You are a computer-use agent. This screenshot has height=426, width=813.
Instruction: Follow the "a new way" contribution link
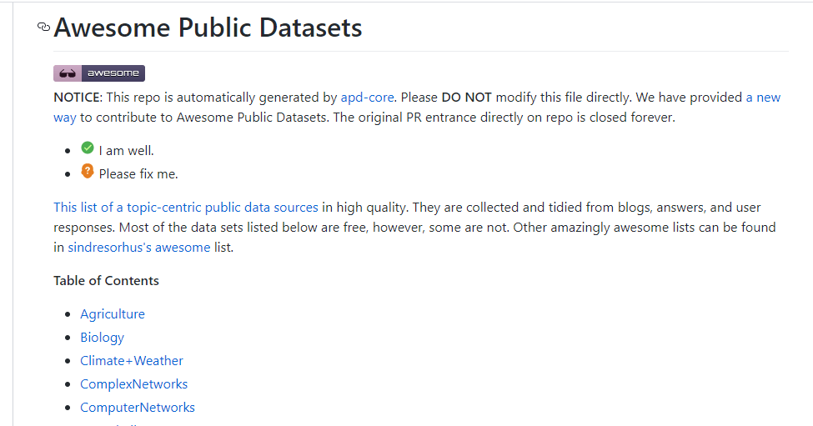pyautogui.click(x=762, y=97)
